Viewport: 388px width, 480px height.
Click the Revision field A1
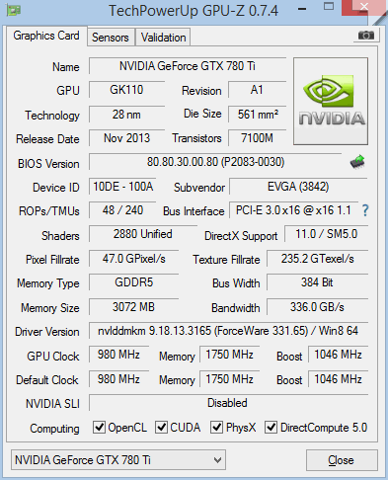click(257, 90)
